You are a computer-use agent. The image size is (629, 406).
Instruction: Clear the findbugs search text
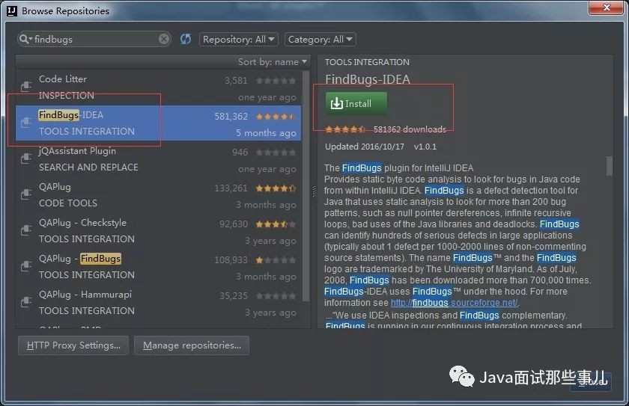click(x=164, y=39)
